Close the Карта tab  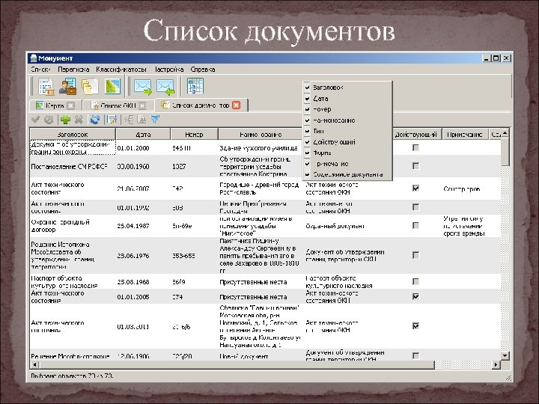click(70, 105)
